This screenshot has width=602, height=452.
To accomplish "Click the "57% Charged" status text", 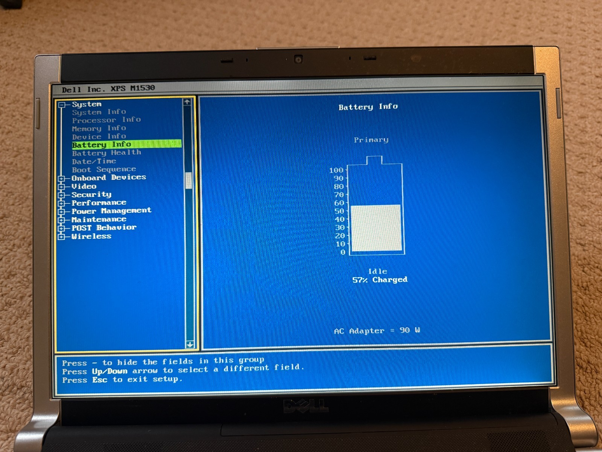I will tap(380, 280).
